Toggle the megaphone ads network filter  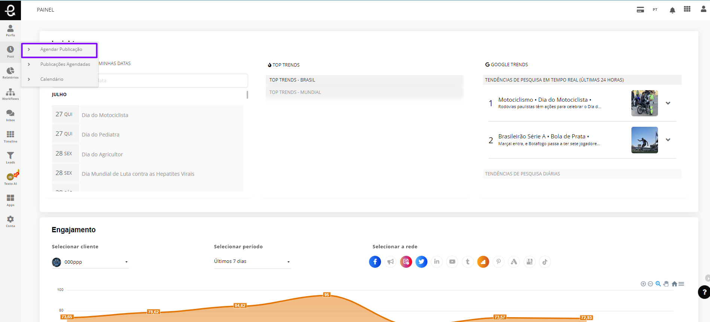[390, 262]
